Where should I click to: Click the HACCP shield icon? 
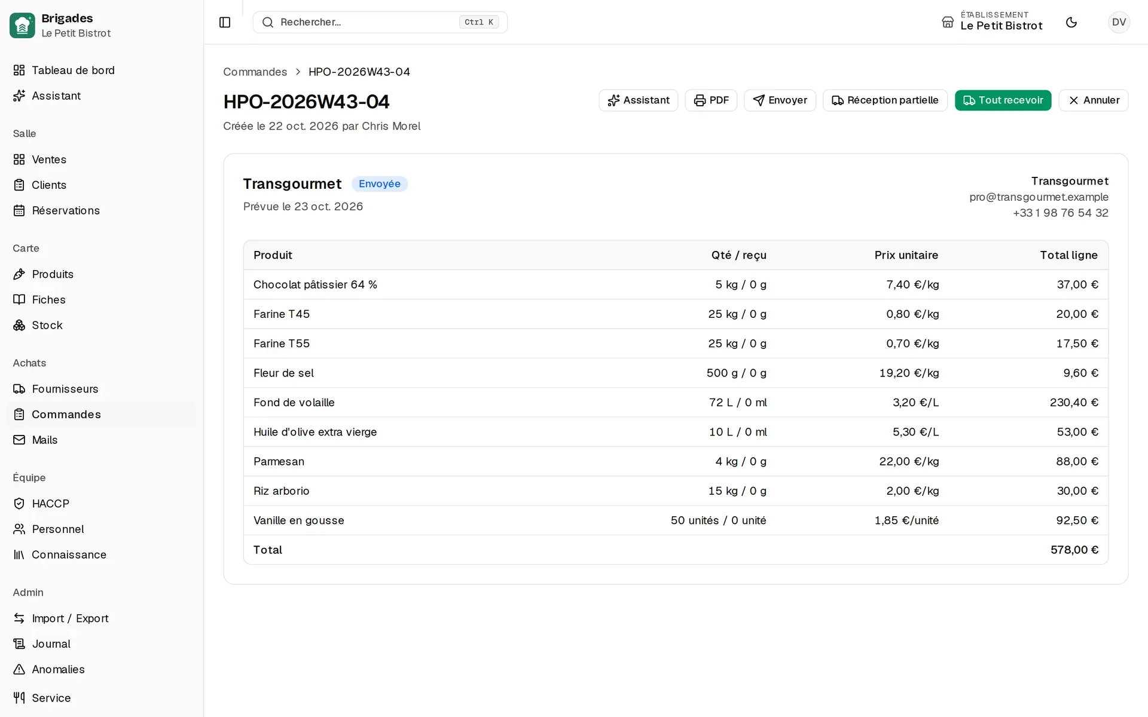19,504
